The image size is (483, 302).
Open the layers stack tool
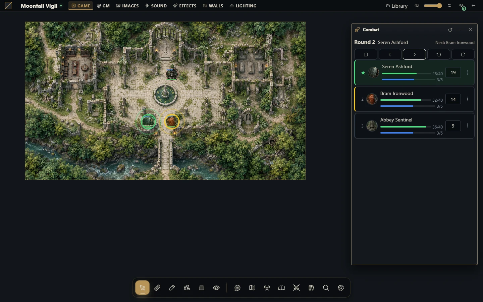[202, 288]
